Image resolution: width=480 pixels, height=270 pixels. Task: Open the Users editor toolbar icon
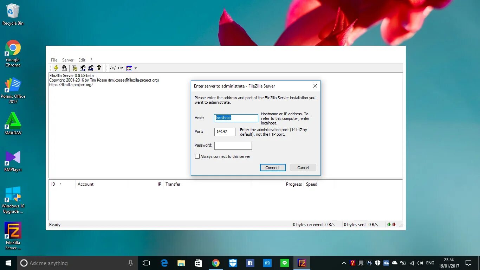click(x=83, y=68)
